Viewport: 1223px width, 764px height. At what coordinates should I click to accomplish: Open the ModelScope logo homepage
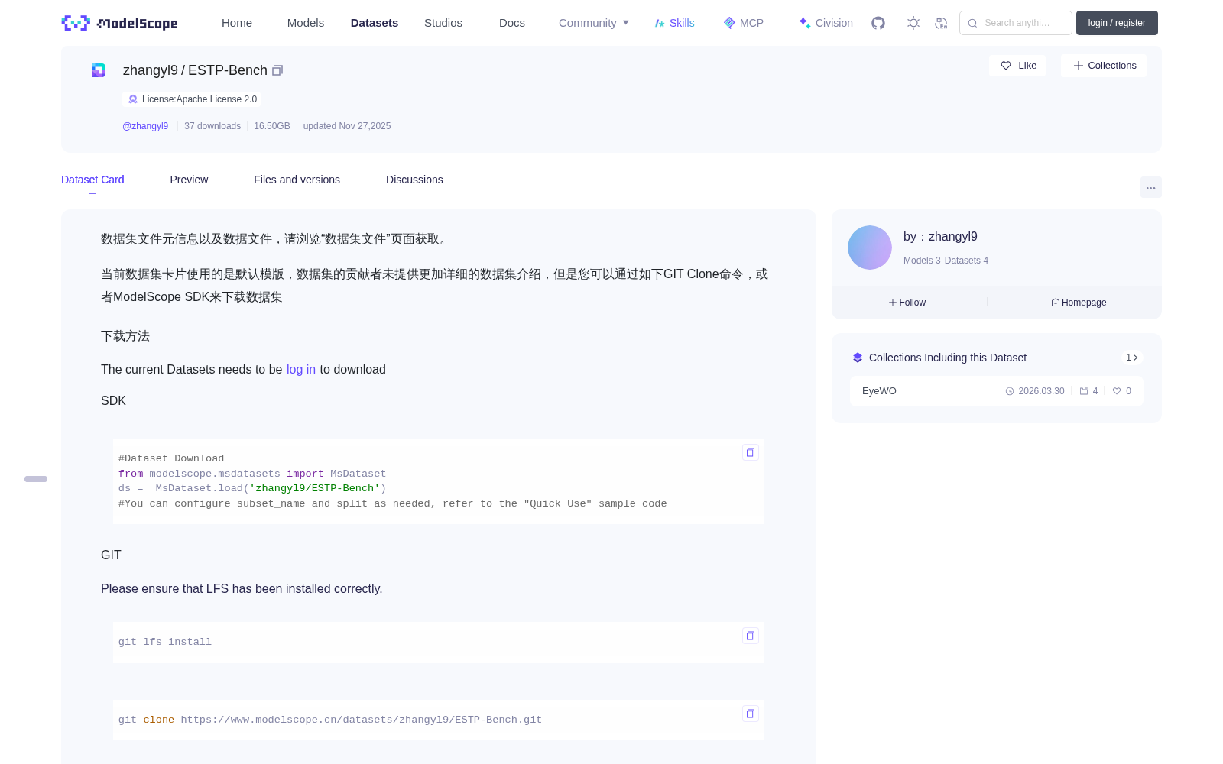120,23
